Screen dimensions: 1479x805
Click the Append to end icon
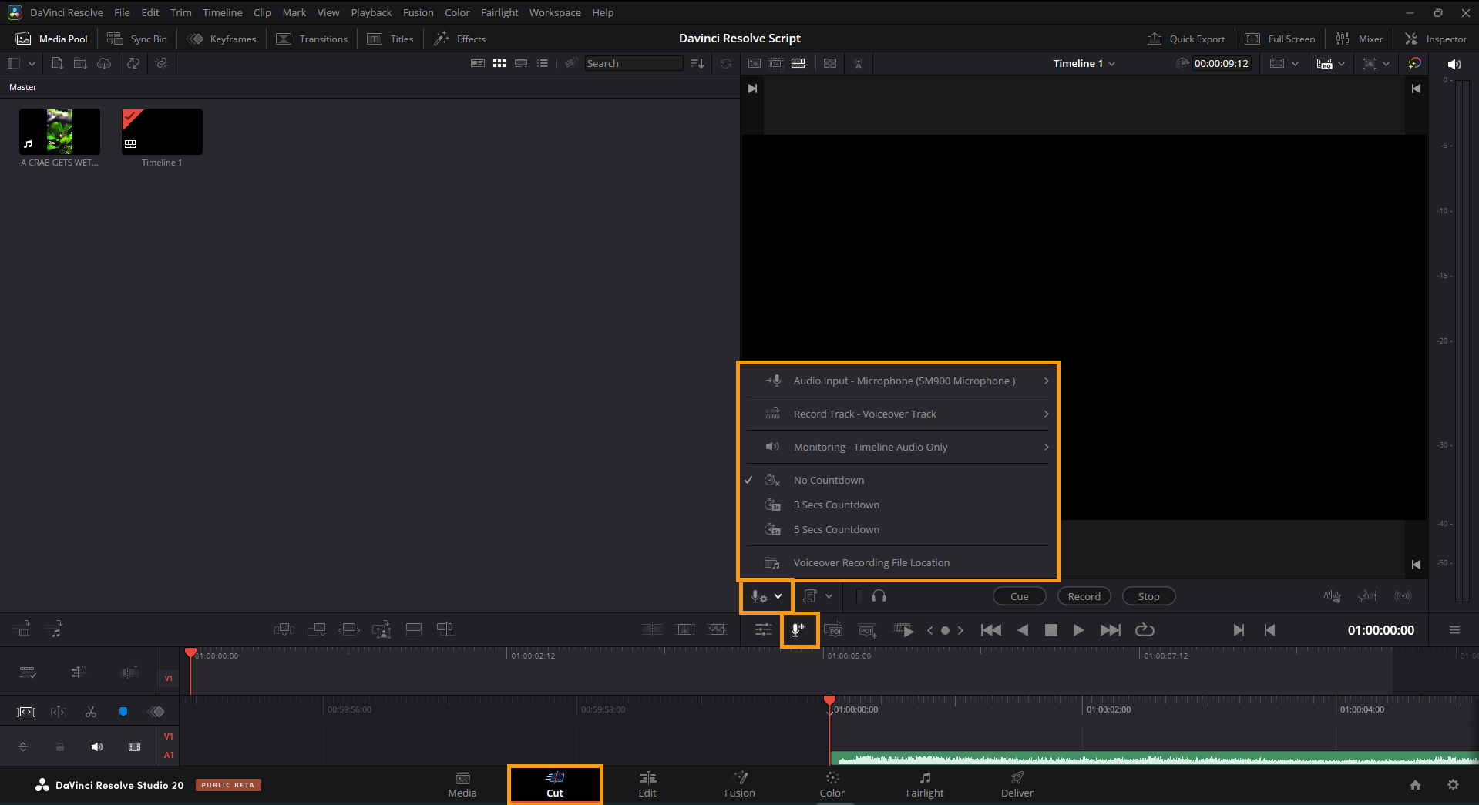[317, 629]
